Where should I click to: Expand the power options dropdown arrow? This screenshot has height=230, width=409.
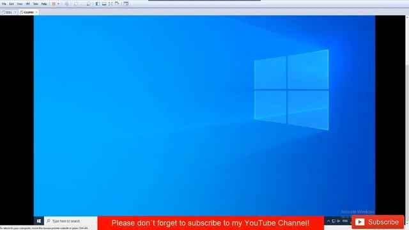click(58, 4)
